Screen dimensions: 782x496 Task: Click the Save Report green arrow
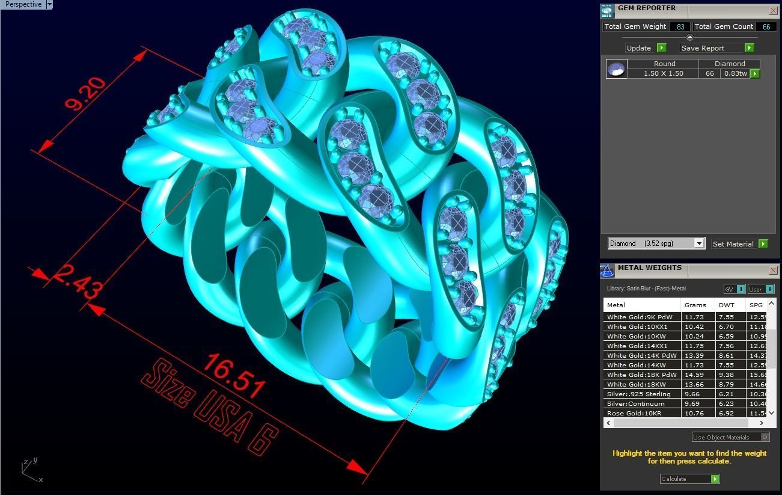[x=749, y=47]
